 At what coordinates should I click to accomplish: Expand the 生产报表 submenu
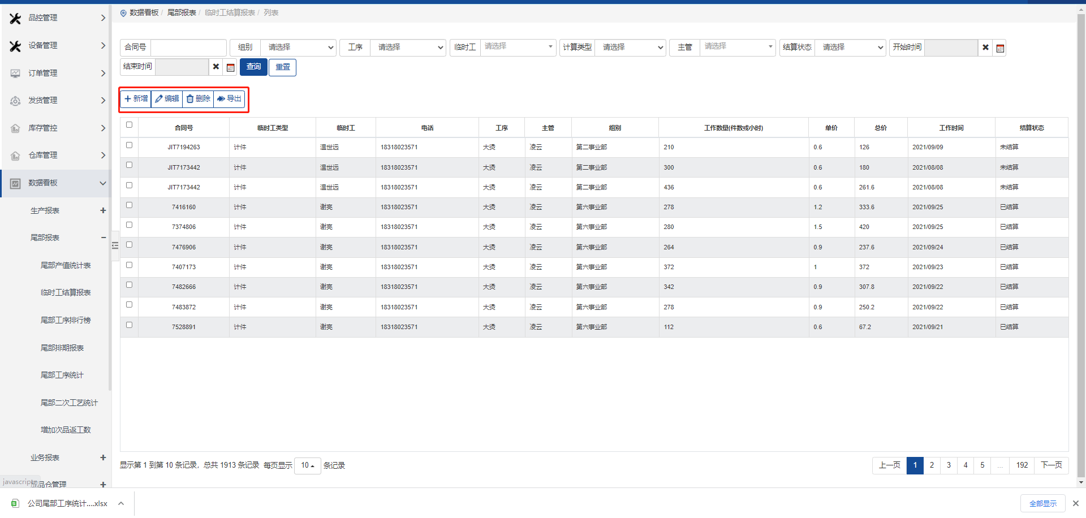(103, 210)
